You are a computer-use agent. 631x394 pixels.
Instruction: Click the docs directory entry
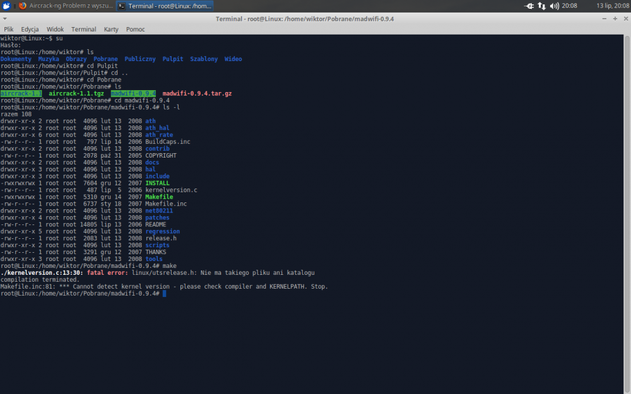pyautogui.click(x=152, y=163)
